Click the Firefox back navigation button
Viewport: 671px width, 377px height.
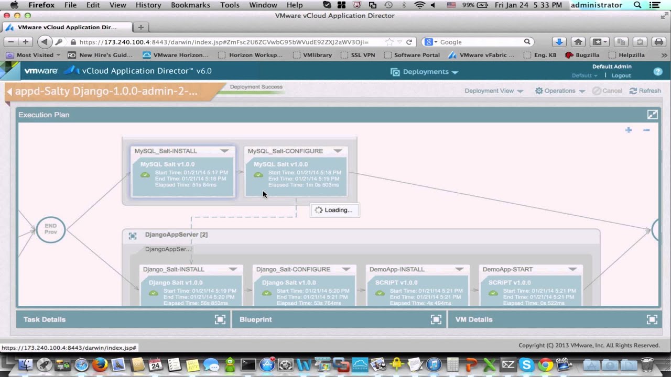tap(45, 42)
